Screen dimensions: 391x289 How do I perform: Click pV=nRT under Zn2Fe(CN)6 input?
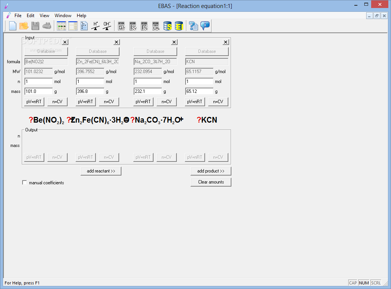(86, 102)
